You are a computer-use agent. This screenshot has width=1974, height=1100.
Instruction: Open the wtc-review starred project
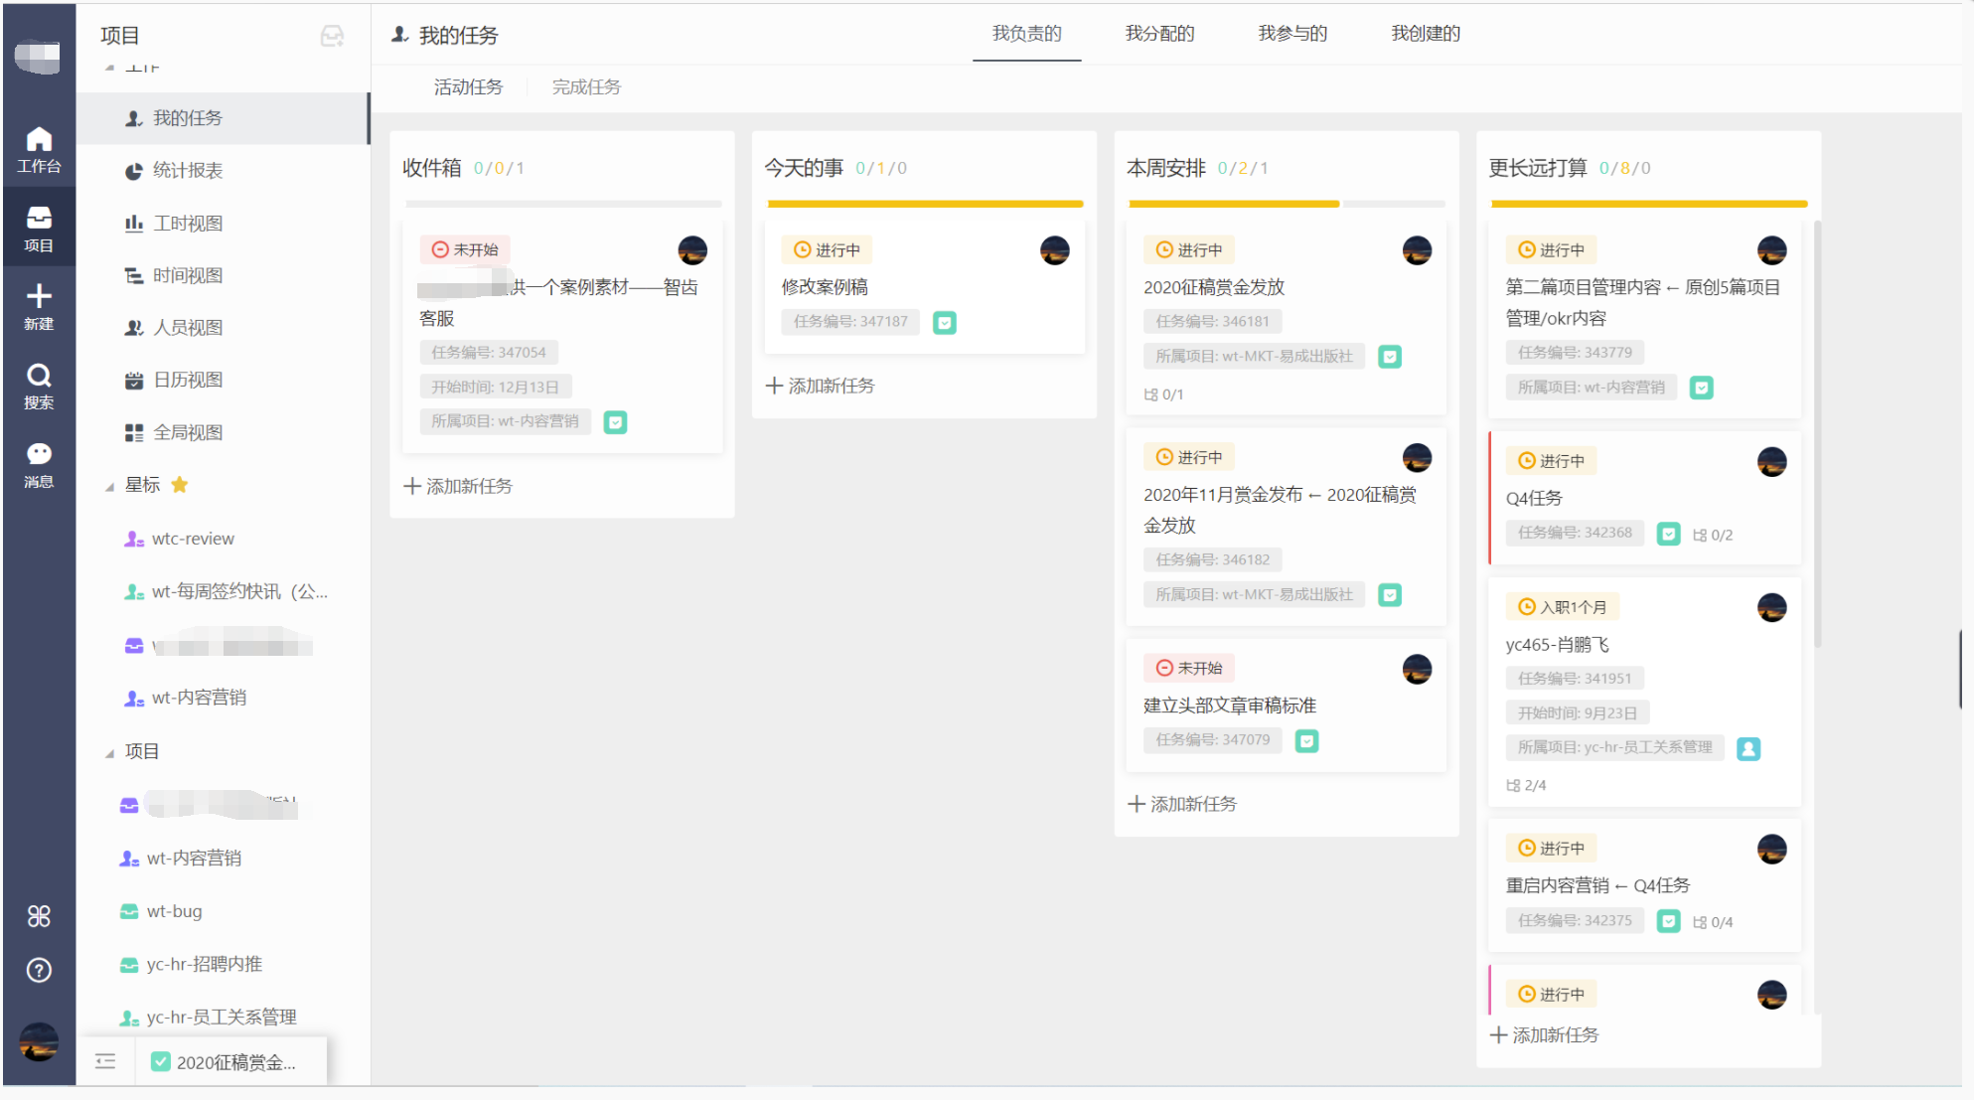pos(192,539)
